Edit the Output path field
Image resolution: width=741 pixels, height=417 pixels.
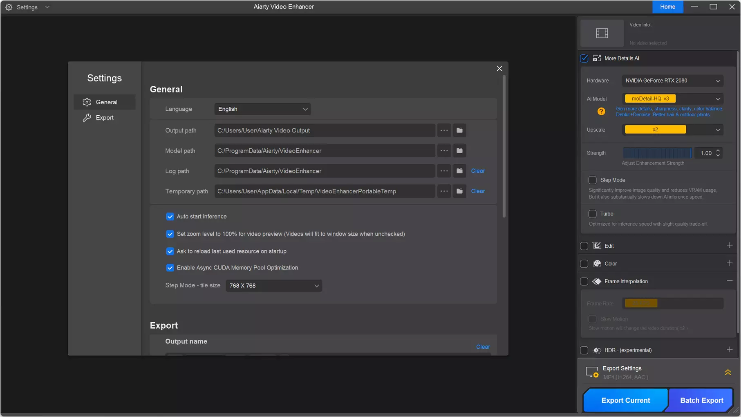[x=325, y=130]
